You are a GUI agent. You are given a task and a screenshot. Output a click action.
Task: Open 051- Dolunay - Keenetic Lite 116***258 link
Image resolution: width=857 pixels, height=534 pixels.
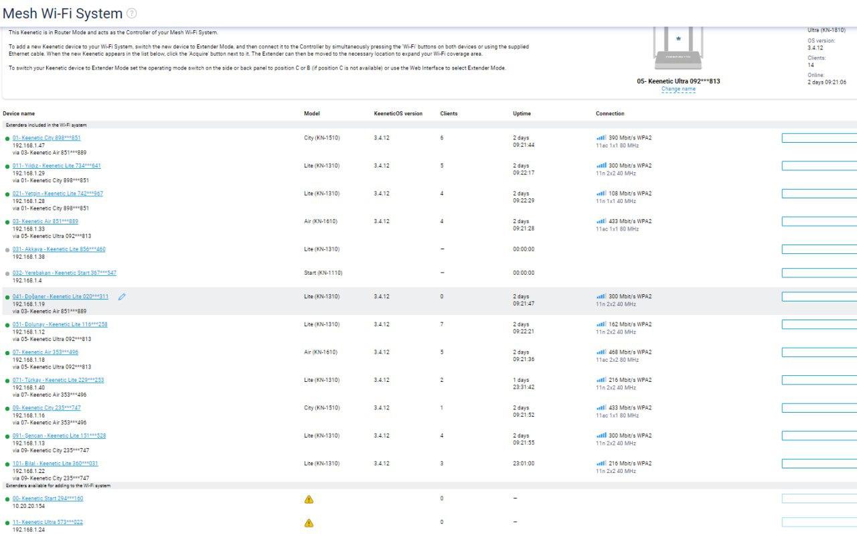pos(60,324)
